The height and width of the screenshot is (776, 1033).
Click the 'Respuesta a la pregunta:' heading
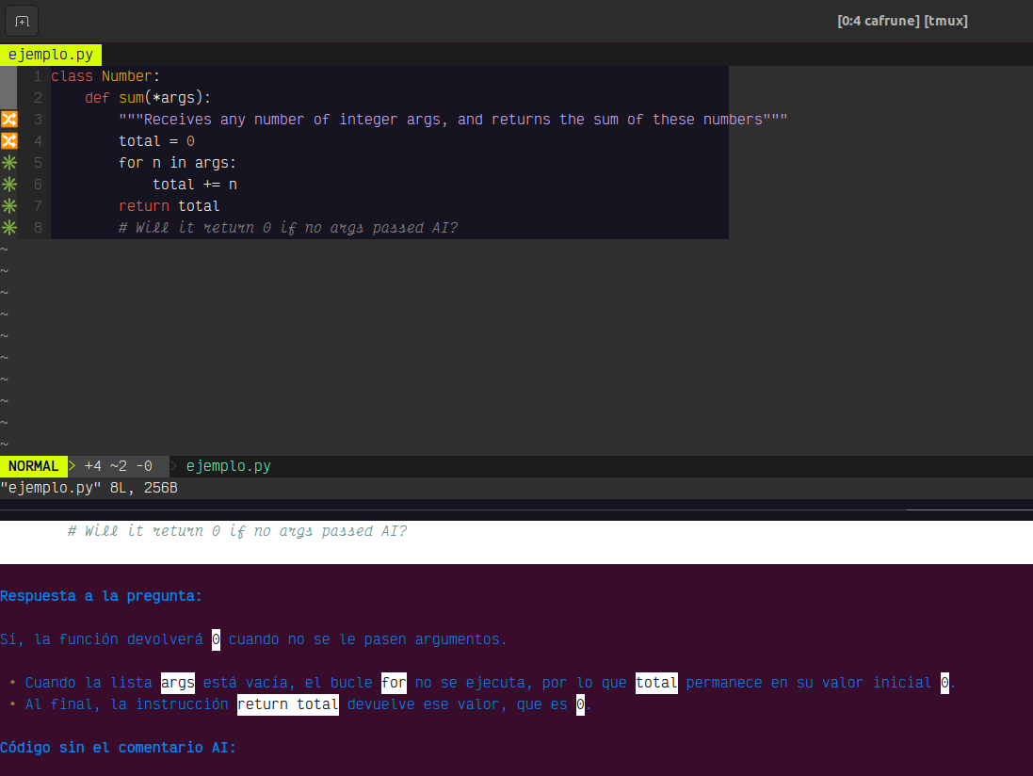click(x=101, y=596)
